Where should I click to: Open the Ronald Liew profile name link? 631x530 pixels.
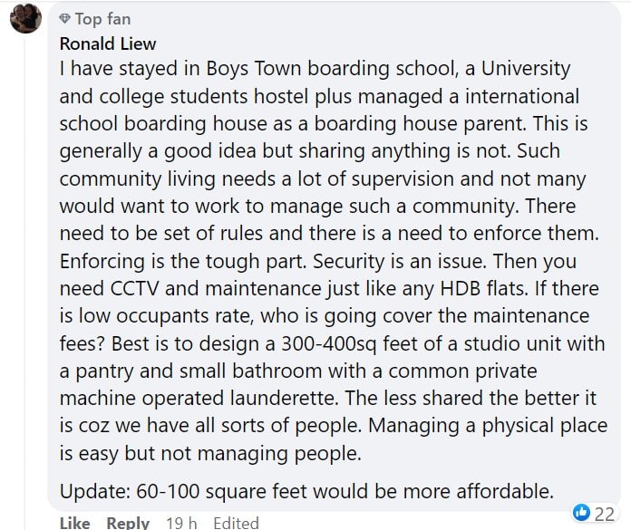[x=108, y=43]
